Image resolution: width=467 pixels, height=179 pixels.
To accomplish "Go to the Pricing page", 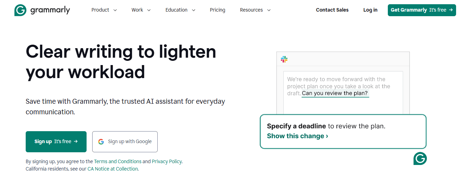I will click(217, 10).
